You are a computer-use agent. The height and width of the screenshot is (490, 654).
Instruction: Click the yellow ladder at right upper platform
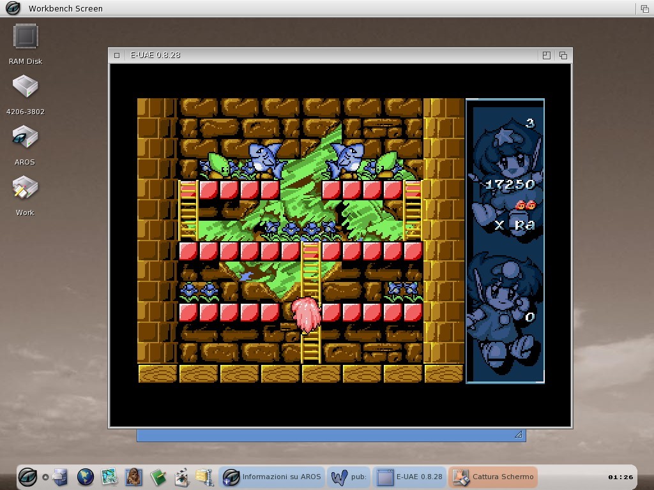[x=413, y=210]
